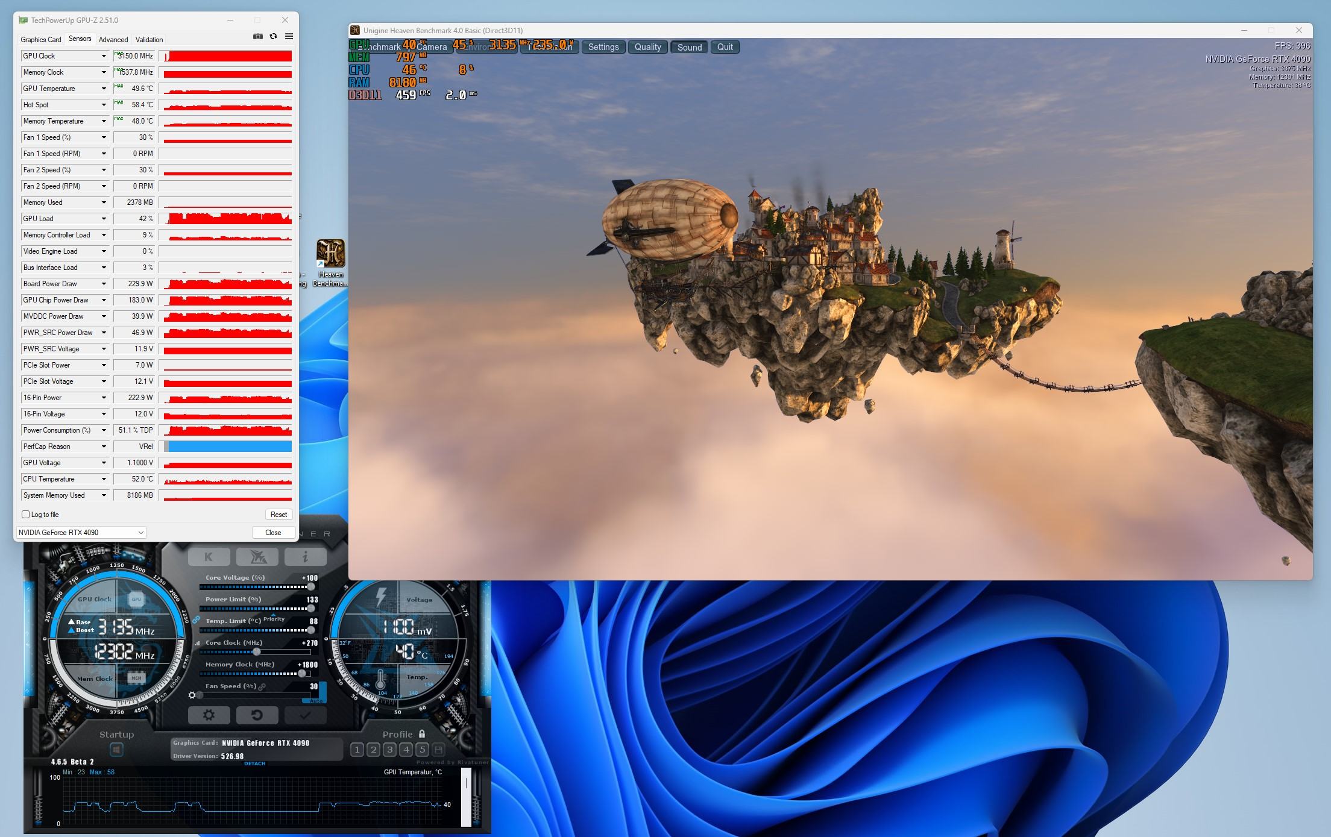
Task: Select Afterburner profile slot 2
Action: [373, 750]
